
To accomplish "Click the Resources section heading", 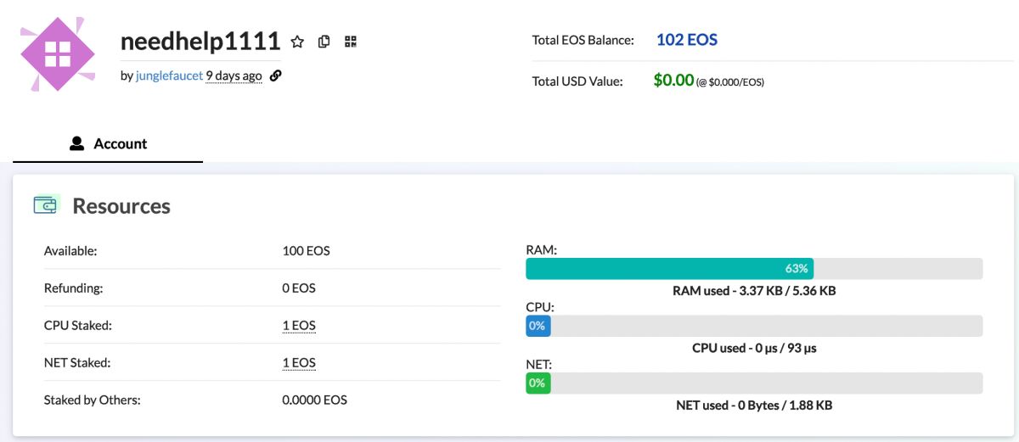I will tap(121, 206).
